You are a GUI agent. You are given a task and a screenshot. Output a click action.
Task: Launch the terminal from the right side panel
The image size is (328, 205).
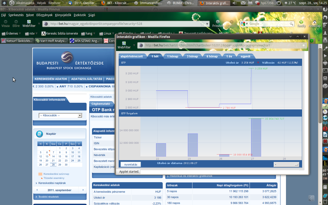[x=325, y=70]
